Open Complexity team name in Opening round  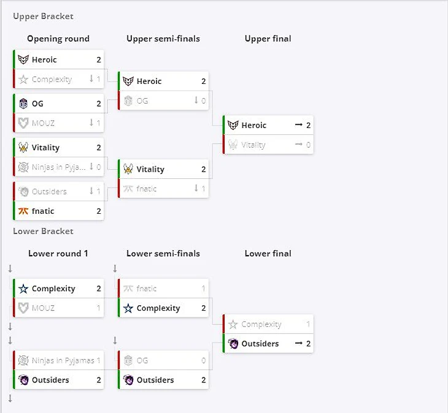click(x=52, y=79)
